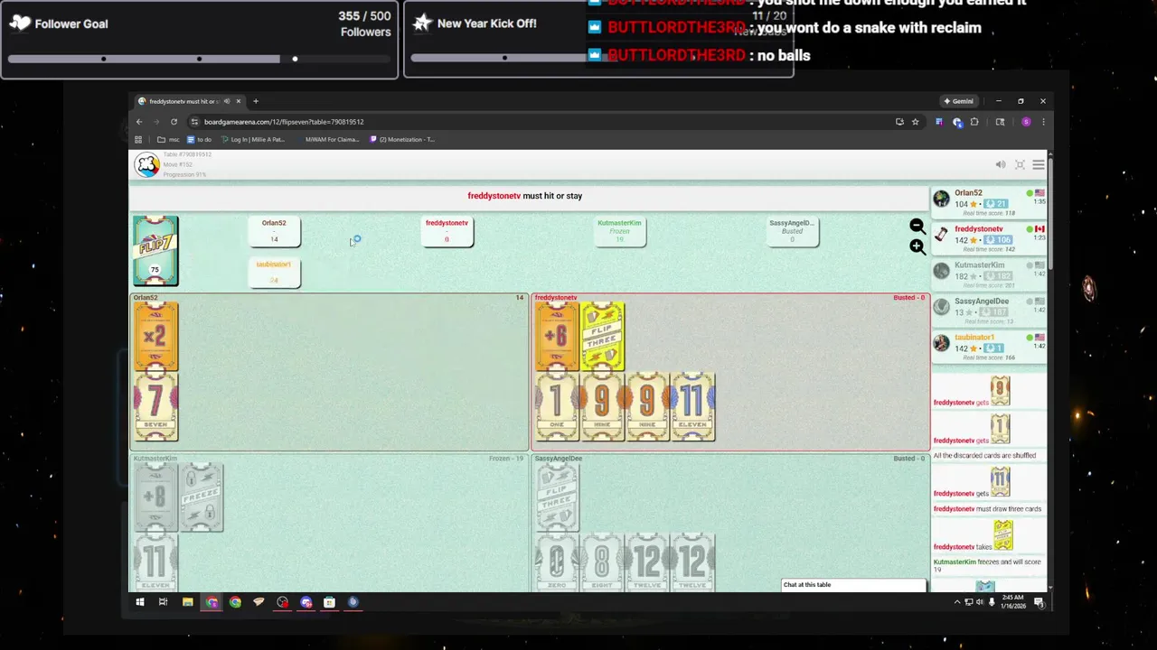Open Chrome apps grid in bookmarks bar
The width and height of the screenshot is (1157, 650).
pyautogui.click(x=138, y=140)
